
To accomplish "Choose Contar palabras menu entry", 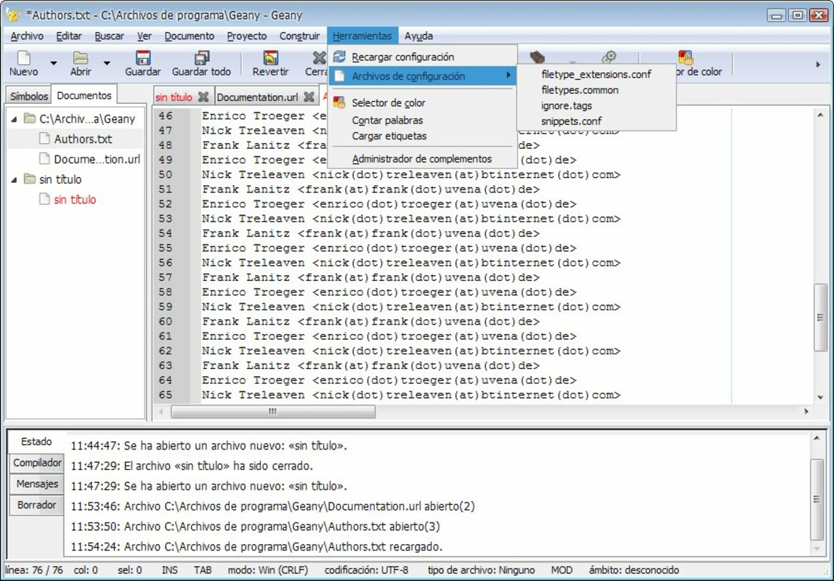I will (422, 120).
